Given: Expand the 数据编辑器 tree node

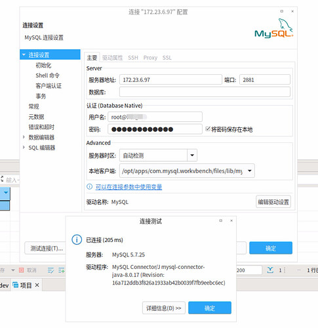Looking at the screenshot, I should tap(24, 137).
